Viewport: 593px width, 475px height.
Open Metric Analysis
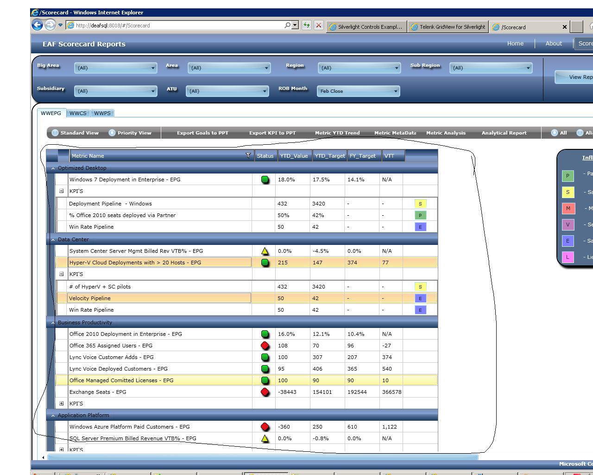[446, 133]
